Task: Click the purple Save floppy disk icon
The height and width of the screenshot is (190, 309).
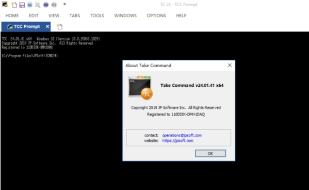Action: pyautogui.click(x=22, y=5)
